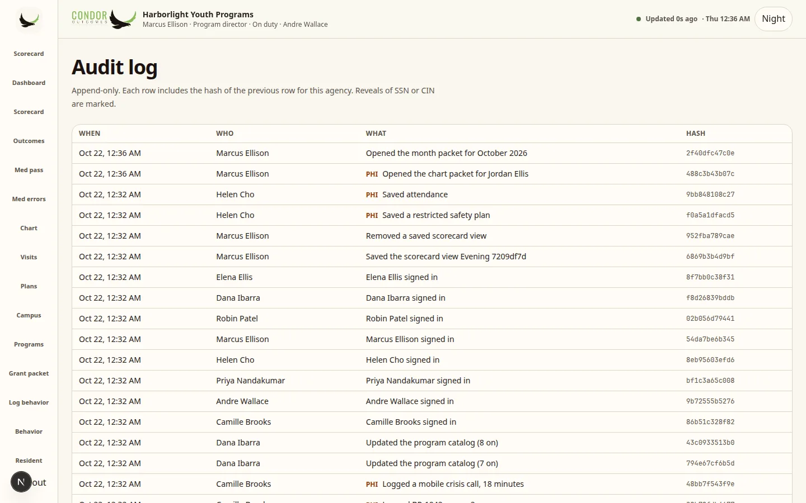Click 'Priya Nandakumar' in the WHO column
The height and width of the screenshot is (503, 806).
[251, 381]
